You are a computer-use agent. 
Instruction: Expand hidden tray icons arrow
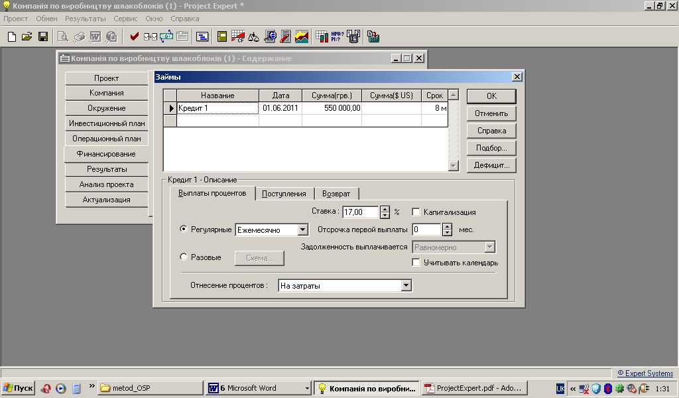click(x=572, y=389)
